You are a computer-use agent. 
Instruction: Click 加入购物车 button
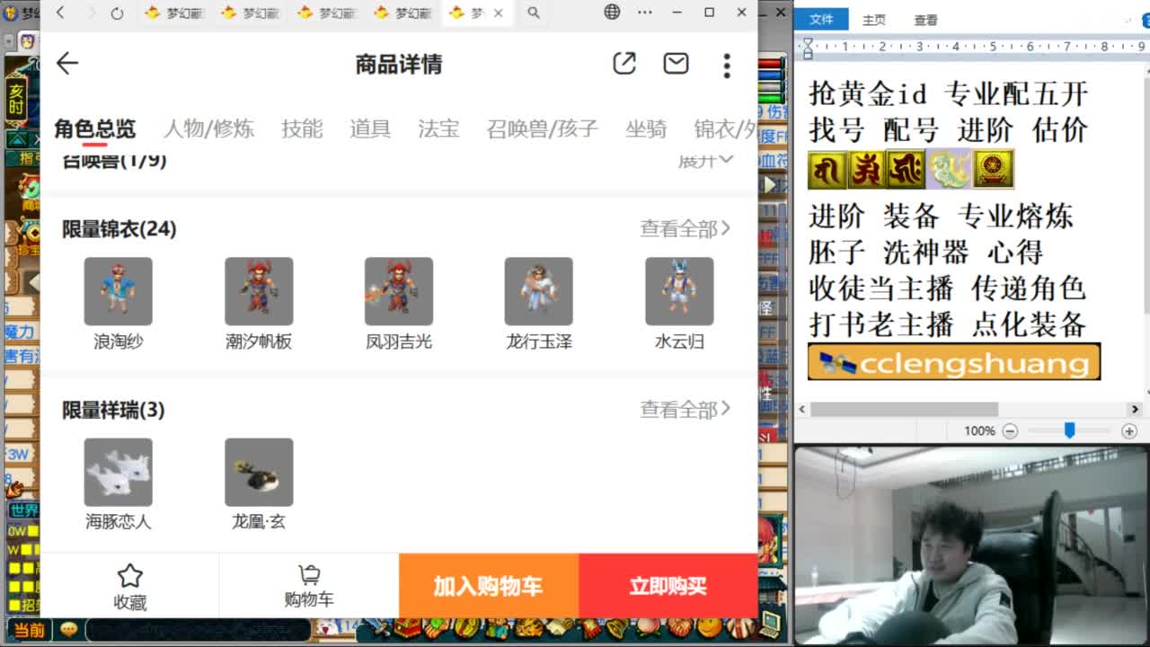(x=489, y=586)
